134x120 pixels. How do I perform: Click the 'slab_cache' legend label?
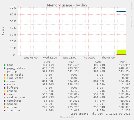[x=15, y=78]
